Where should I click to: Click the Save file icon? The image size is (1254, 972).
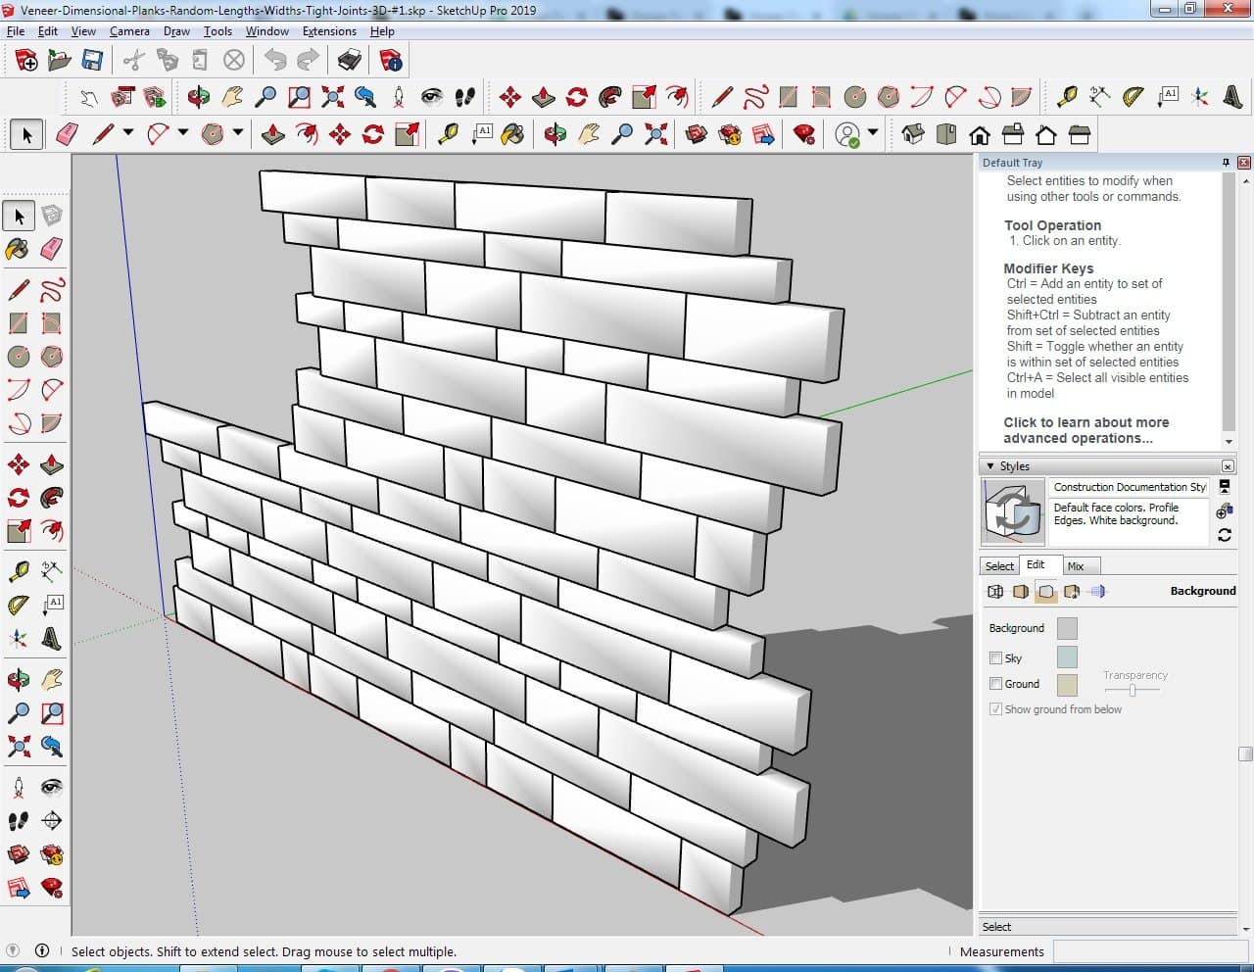point(92,61)
